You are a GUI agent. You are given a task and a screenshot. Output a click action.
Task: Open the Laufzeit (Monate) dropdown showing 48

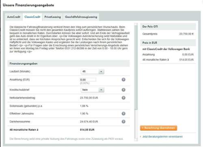coord(93,72)
